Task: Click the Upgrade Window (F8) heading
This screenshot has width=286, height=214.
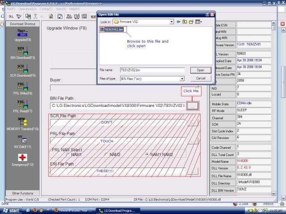Action: [x=67, y=28]
